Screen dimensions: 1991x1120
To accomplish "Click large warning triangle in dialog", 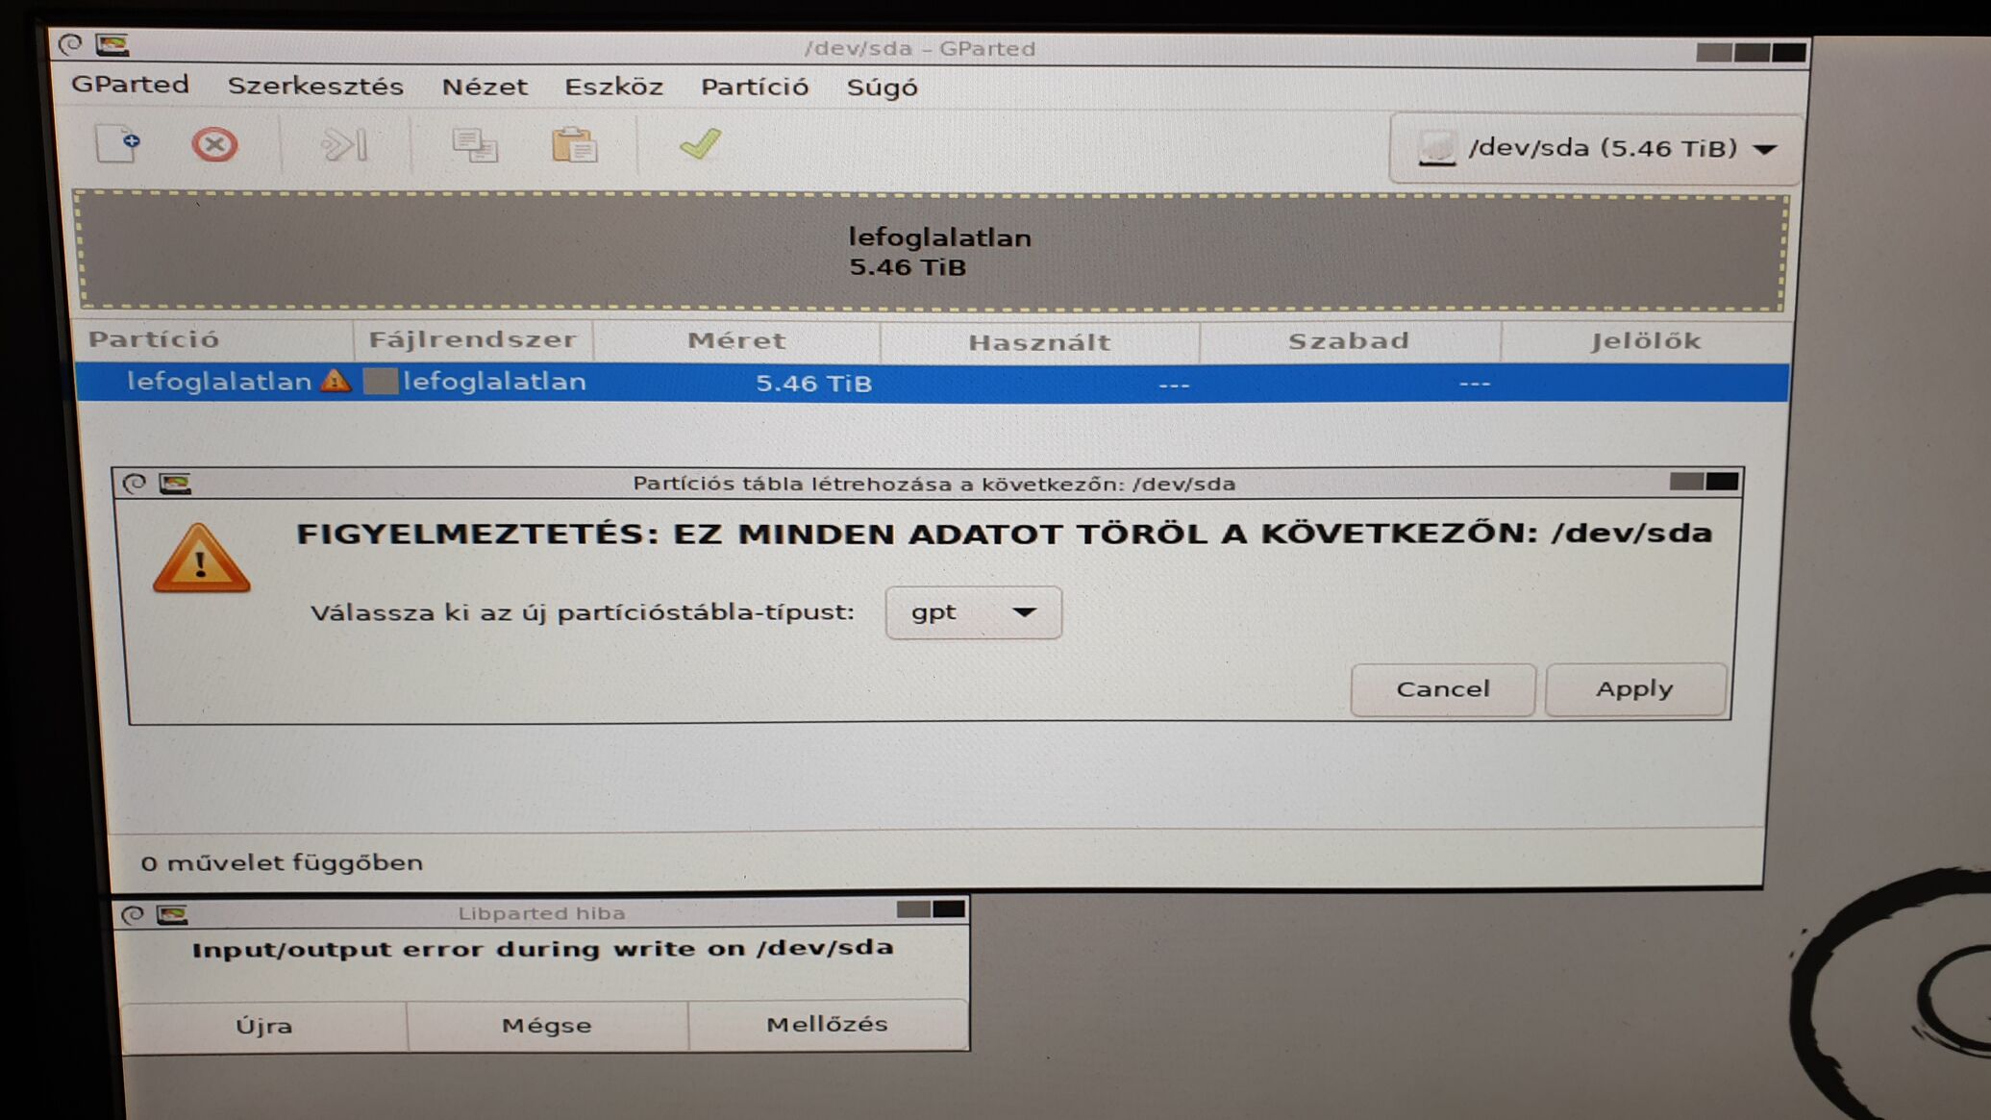I will (201, 559).
